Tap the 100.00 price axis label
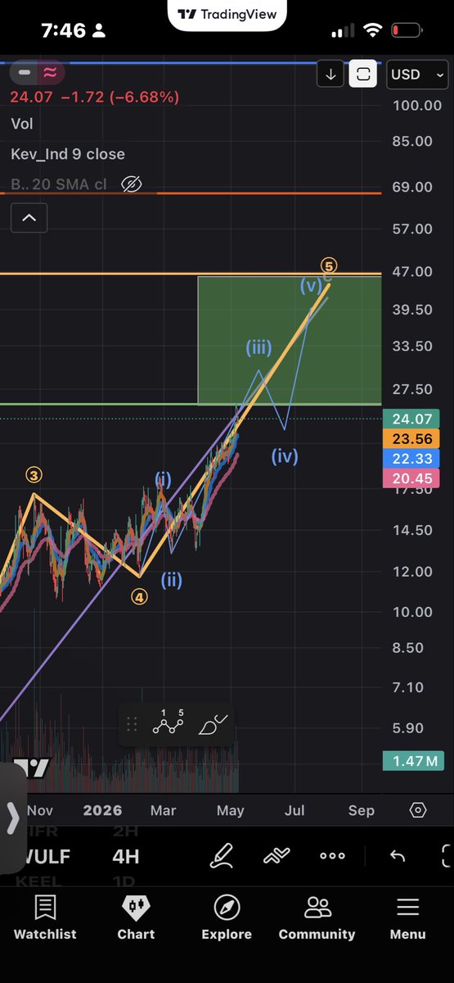The height and width of the screenshot is (983, 454). click(x=416, y=106)
